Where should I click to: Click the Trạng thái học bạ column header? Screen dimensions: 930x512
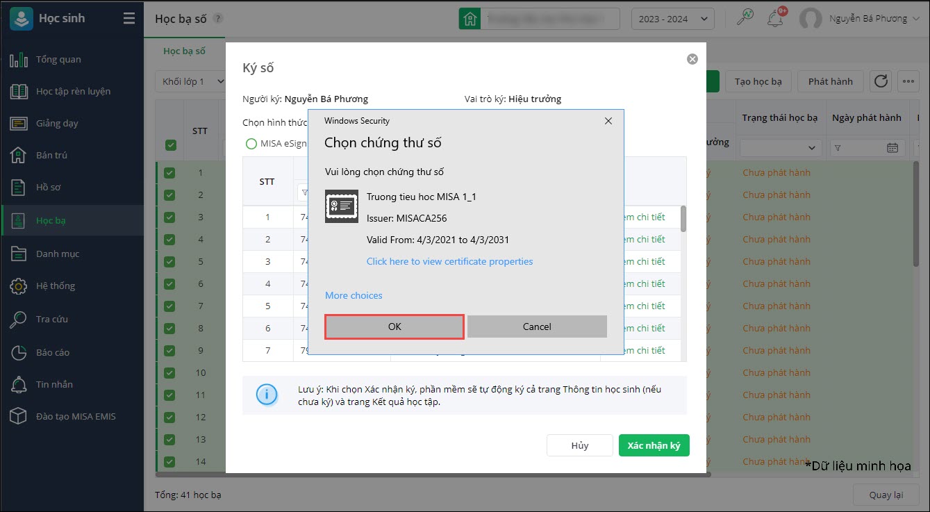pyautogui.click(x=780, y=118)
